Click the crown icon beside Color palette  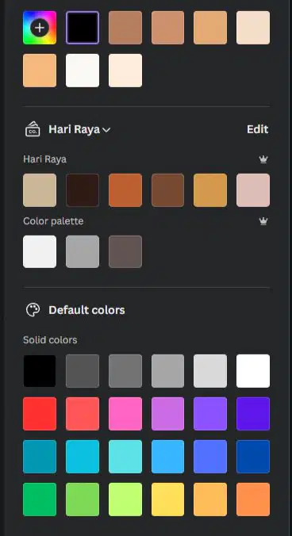click(x=263, y=221)
